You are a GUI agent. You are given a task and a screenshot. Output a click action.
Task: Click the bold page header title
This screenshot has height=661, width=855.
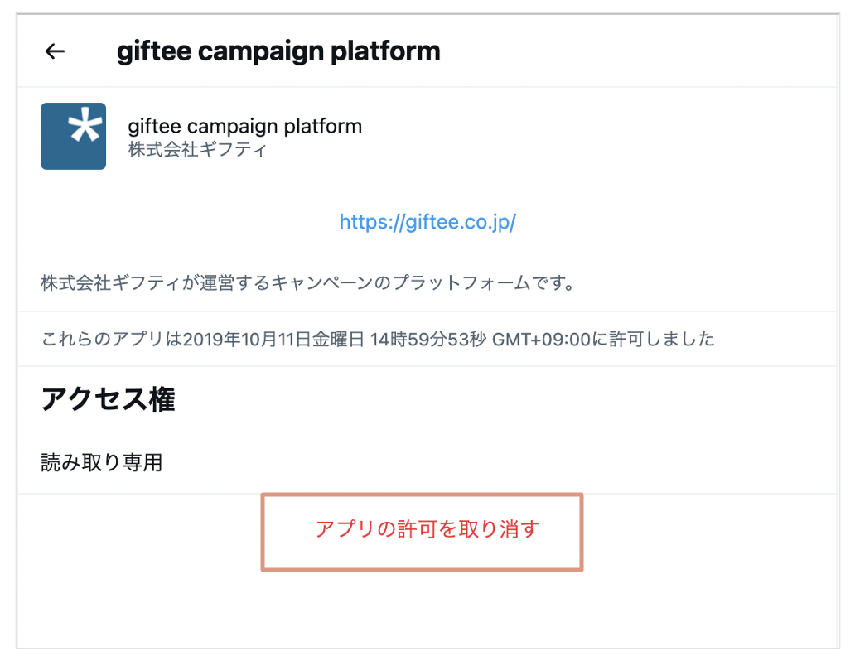coord(278,51)
